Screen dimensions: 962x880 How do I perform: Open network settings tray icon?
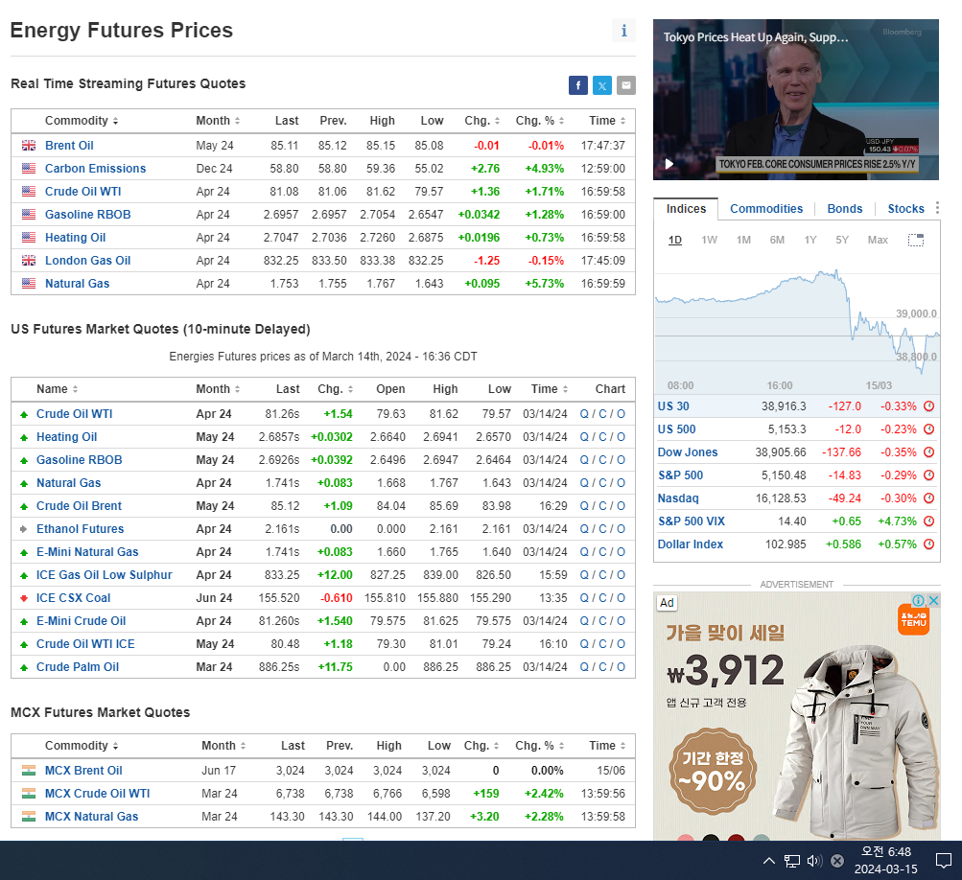click(x=792, y=861)
